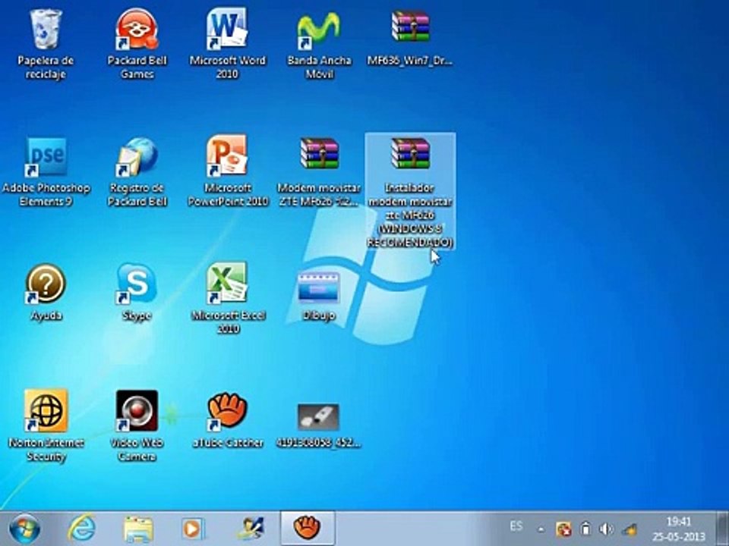Click the ES language indicator
729x546 pixels.
pyautogui.click(x=516, y=526)
